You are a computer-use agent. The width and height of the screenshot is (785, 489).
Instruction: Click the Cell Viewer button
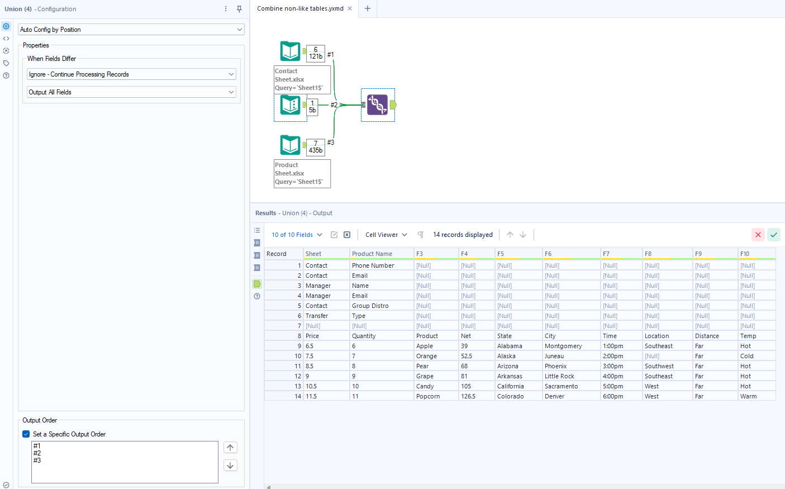coord(384,235)
